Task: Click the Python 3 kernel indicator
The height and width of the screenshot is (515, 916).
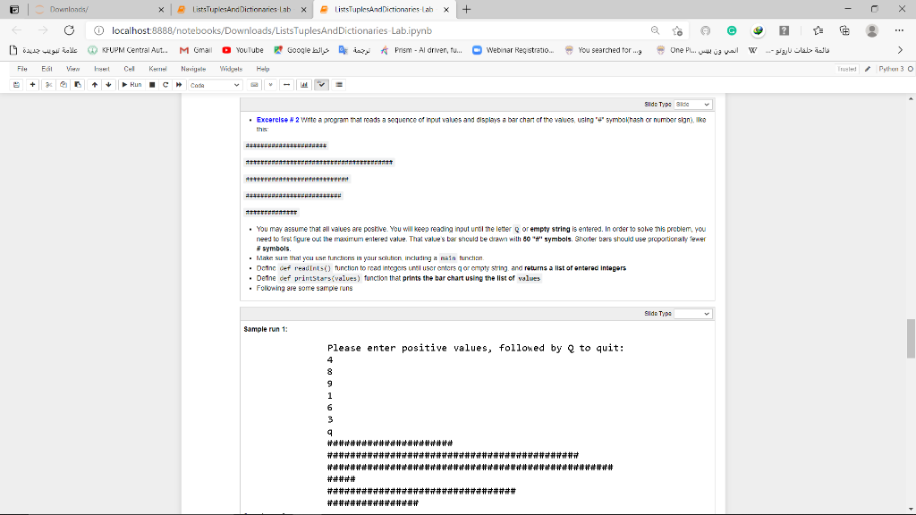Action: pos(893,67)
